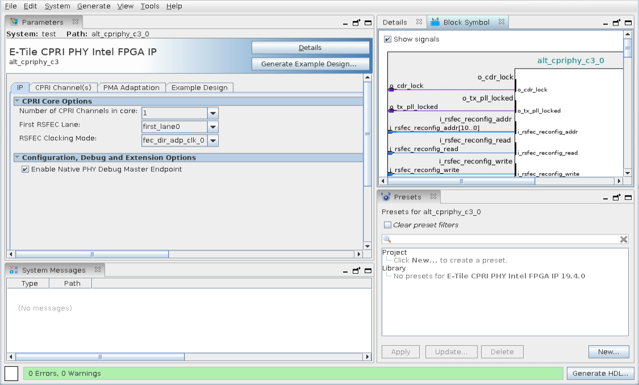
Task: Collapse CPRI Core Options section
Action: click(17, 101)
